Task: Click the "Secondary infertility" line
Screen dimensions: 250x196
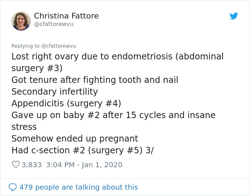Action: click(55, 92)
